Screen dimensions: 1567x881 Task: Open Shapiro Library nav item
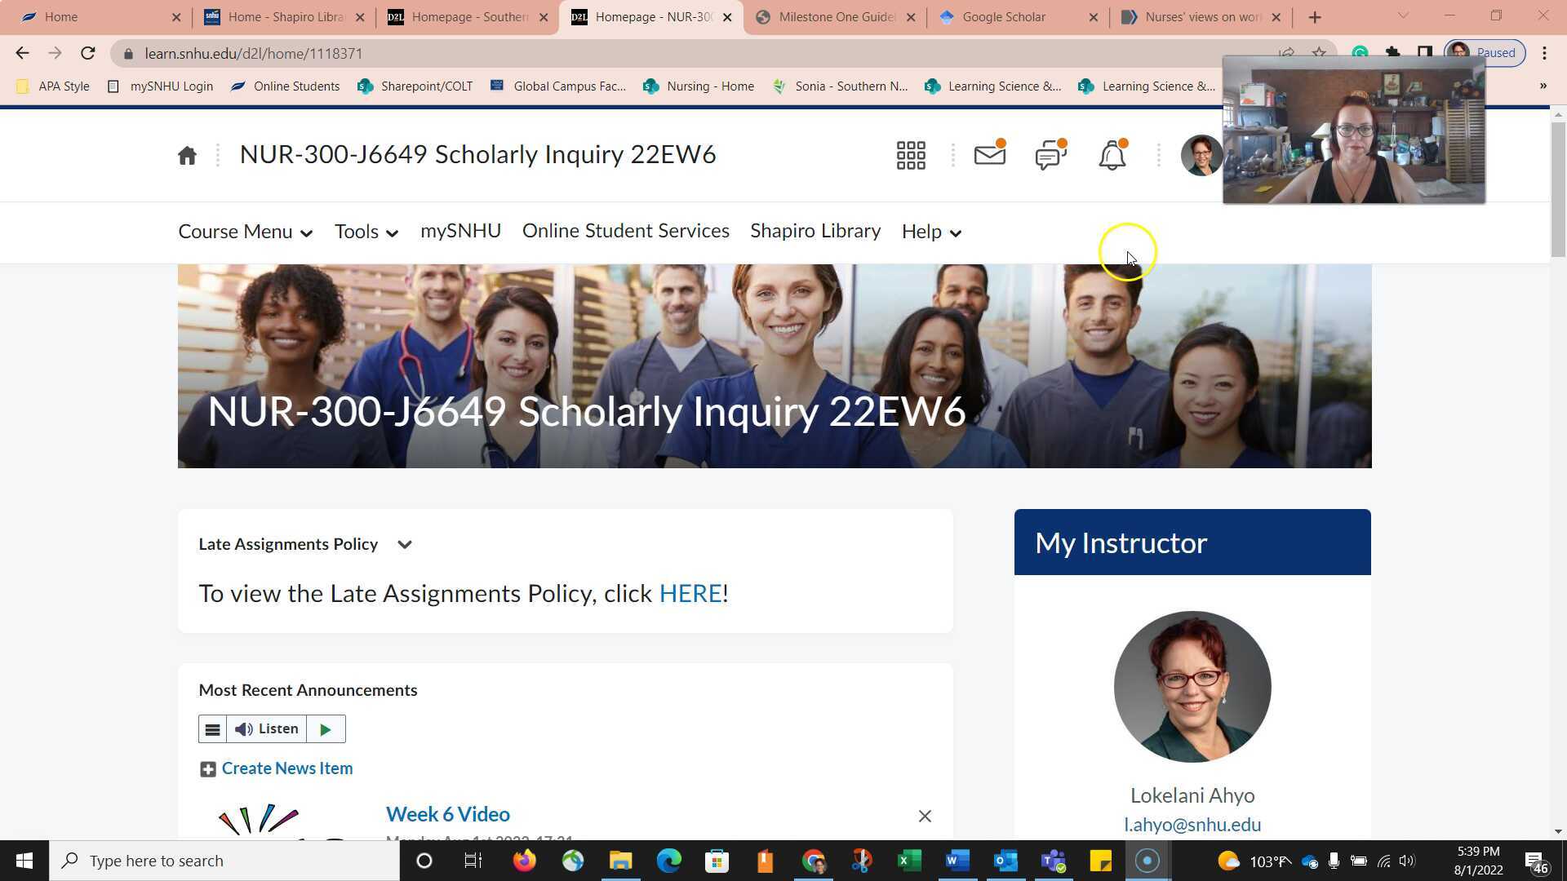point(815,231)
